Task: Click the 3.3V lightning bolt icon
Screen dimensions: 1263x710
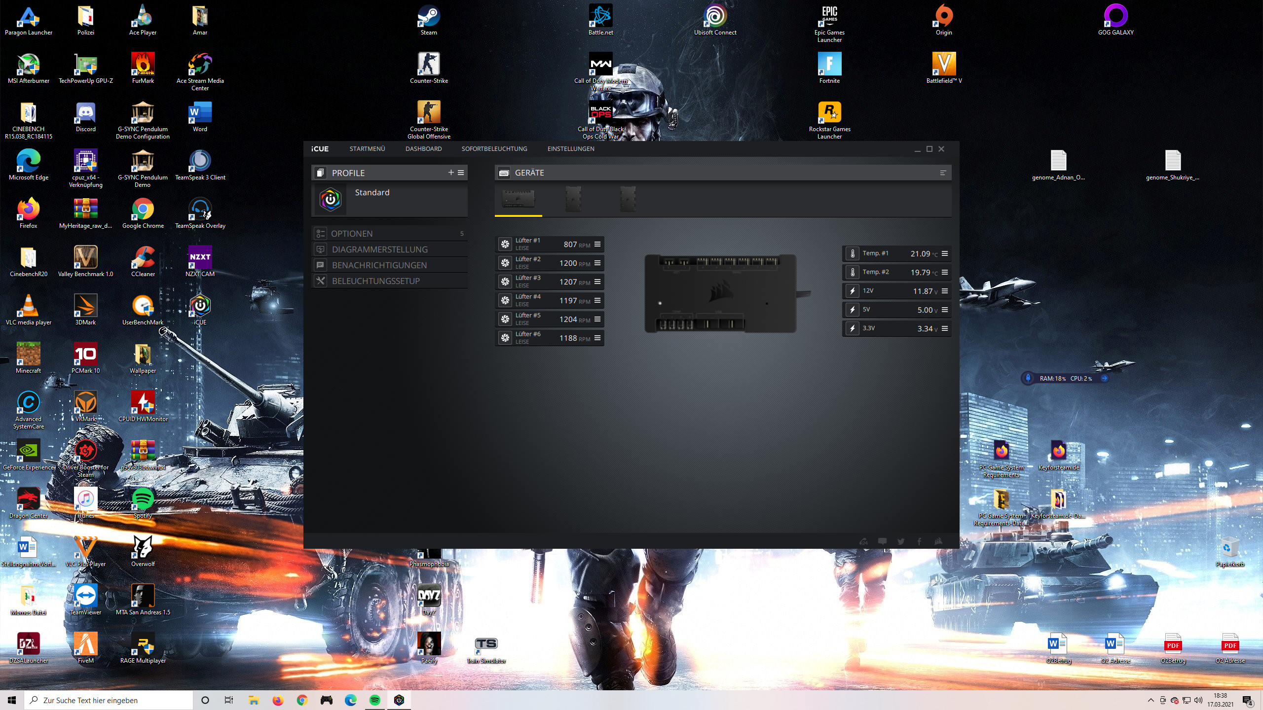Action: tap(852, 328)
